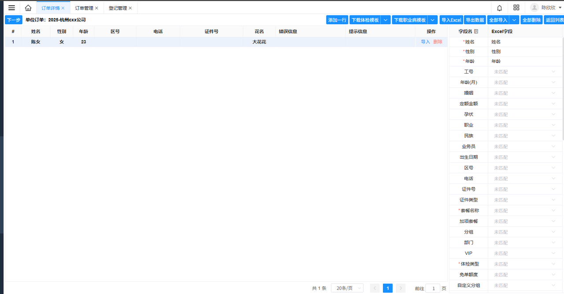Open the 工号 field matching dropdown
Viewport: 564px width, 294px height.
525,72
